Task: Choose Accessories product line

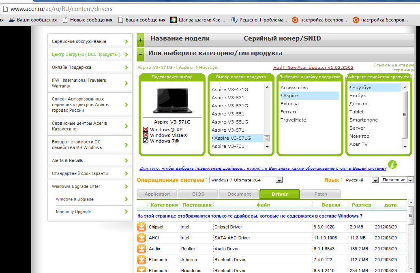Action: [x=294, y=87]
